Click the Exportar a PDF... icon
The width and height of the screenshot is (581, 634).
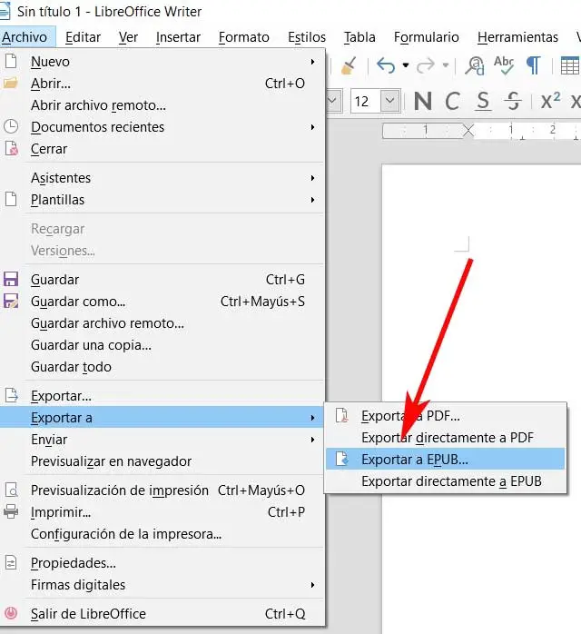pos(342,416)
